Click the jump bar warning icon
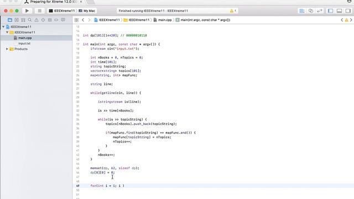 click(347, 20)
